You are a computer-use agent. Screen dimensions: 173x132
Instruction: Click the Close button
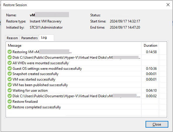click(x=157, y=124)
